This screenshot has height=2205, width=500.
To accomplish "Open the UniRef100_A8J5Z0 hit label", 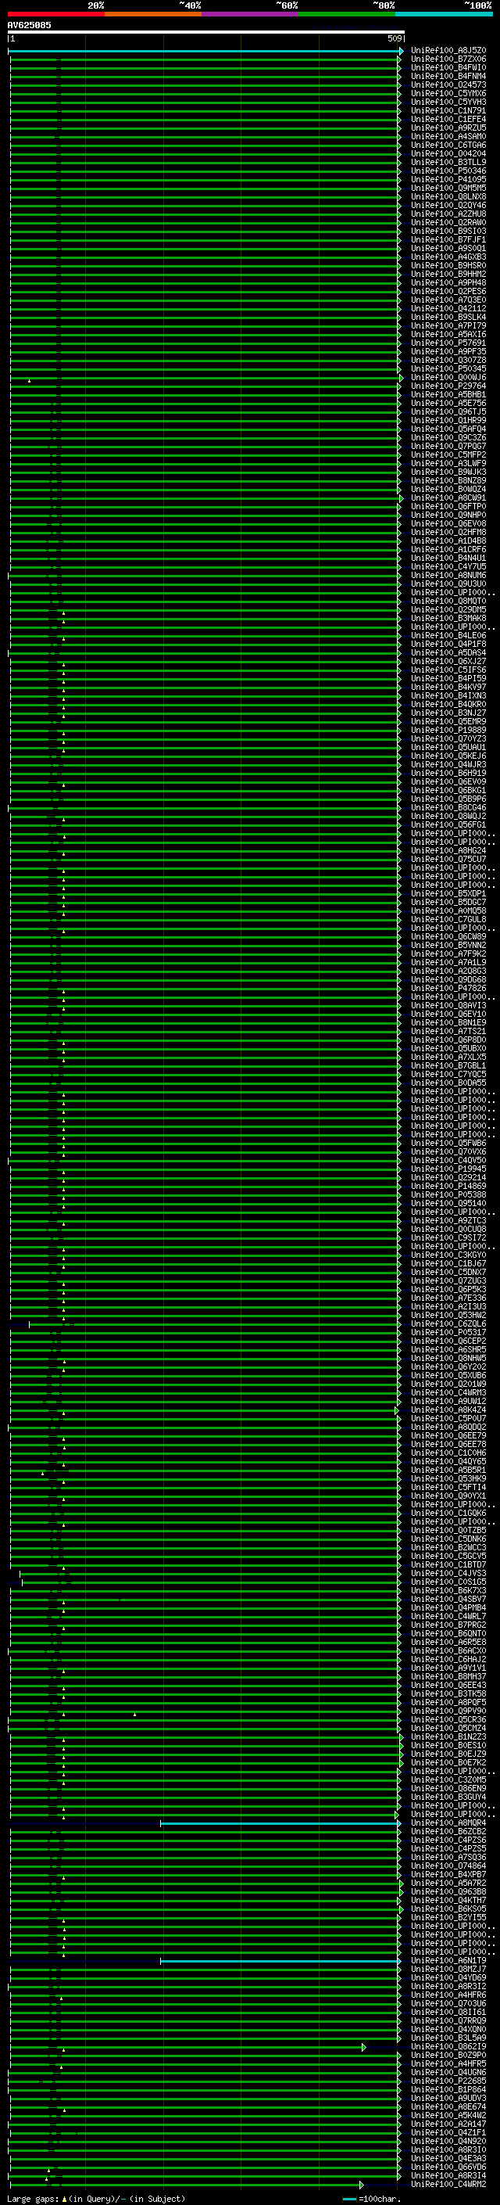I will (x=448, y=51).
